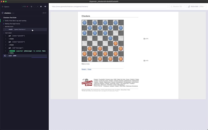Open the auto-scroll options chevron in the reporter header
Image resolution: width=208 pixels, height=130 pixels.
pos(38,6)
